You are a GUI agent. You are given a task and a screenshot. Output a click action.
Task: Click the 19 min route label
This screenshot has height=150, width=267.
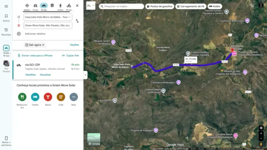191,60
